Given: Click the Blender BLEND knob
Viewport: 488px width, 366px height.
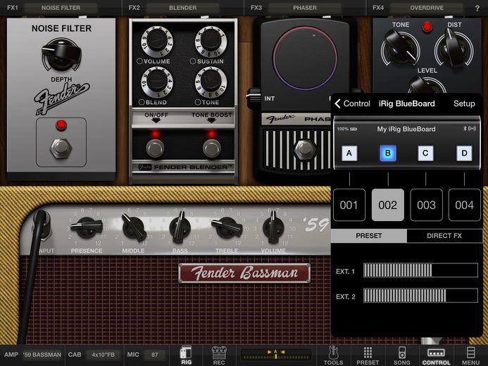Looking at the screenshot, I should click(x=157, y=82).
